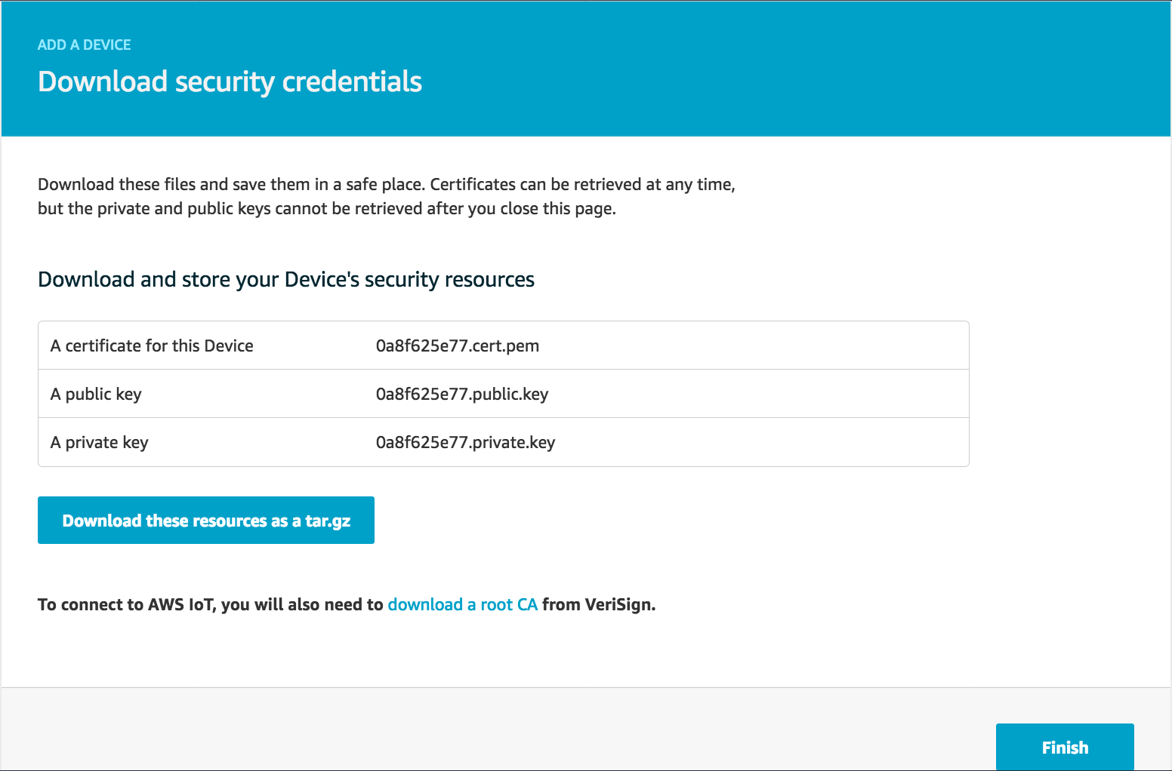Image resolution: width=1172 pixels, height=771 pixels.
Task: Click the Download security credentials title
Action: (230, 81)
